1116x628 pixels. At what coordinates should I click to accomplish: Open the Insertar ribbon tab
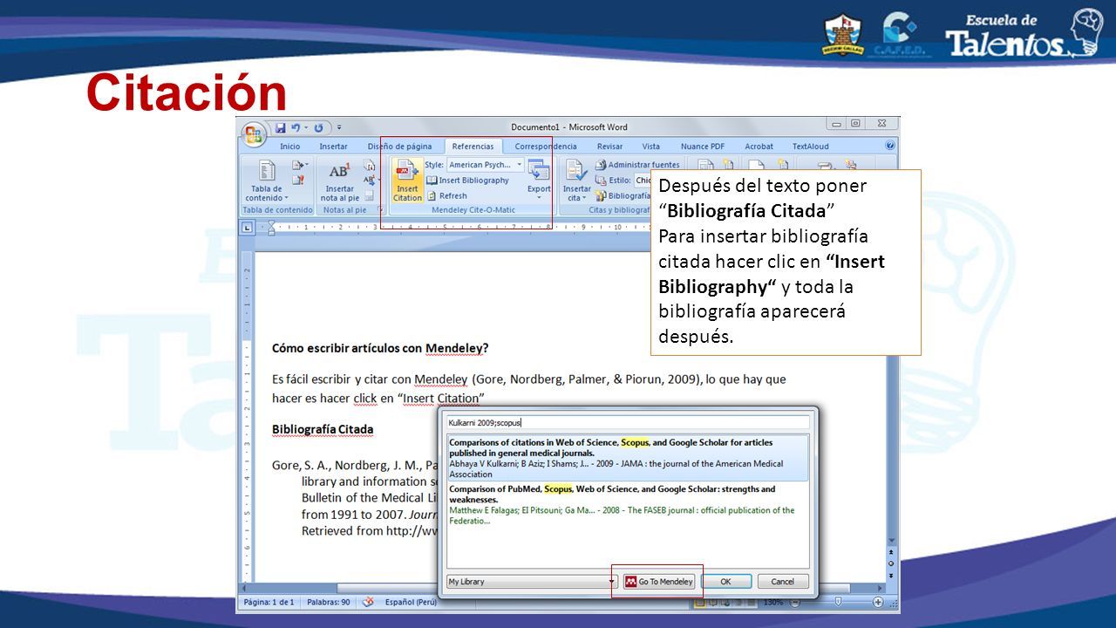(x=333, y=147)
